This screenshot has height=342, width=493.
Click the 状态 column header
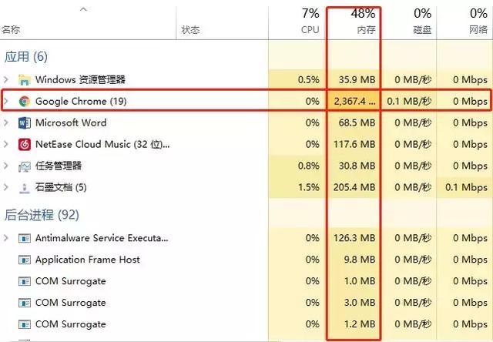tap(190, 29)
